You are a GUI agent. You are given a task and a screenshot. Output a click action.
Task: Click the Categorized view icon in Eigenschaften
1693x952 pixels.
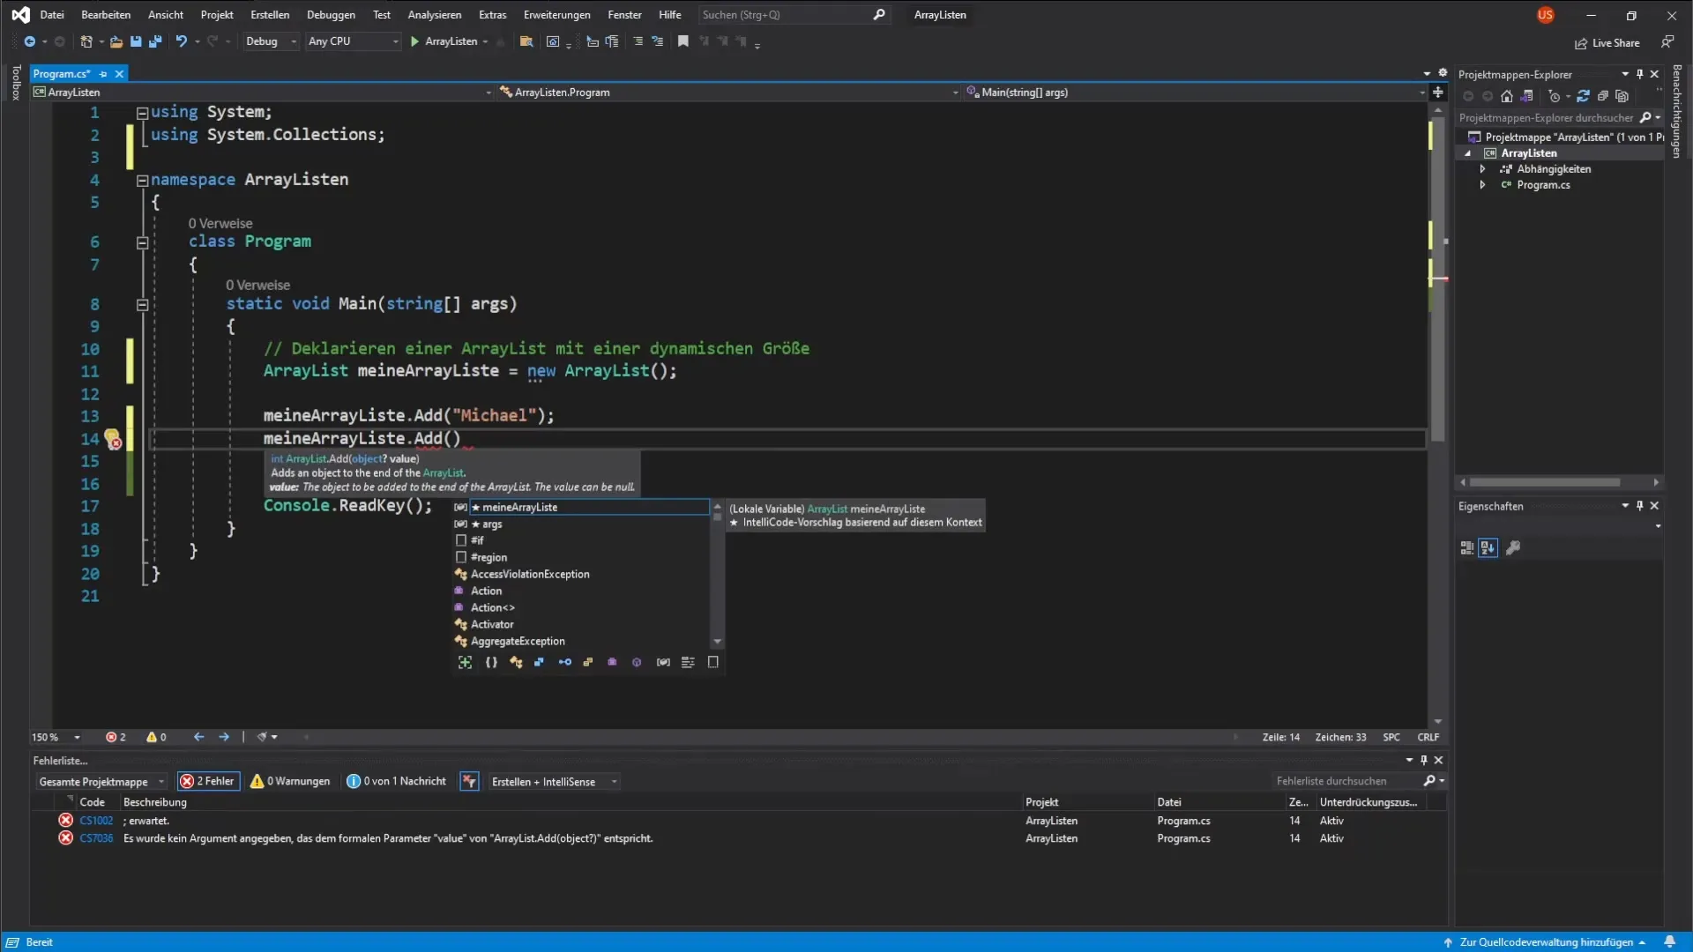point(1466,547)
